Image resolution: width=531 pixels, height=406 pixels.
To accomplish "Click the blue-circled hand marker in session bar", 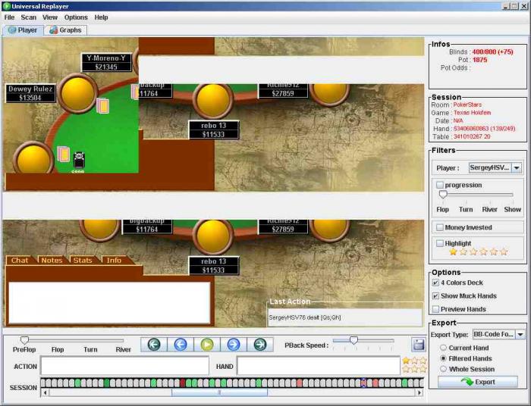I will click(363, 383).
